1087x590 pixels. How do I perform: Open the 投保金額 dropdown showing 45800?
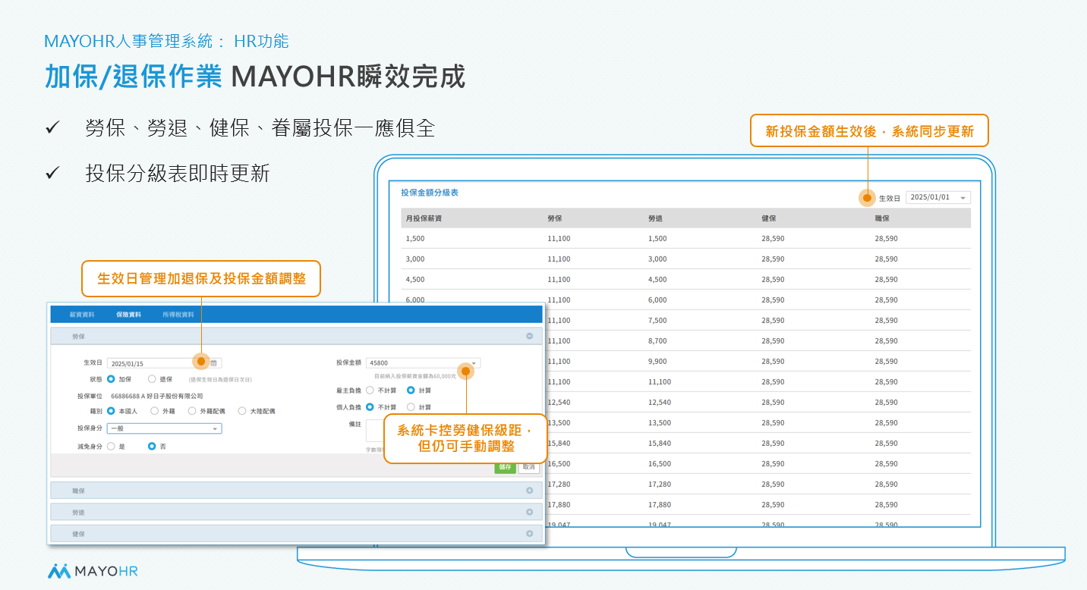click(x=423, y=363)
